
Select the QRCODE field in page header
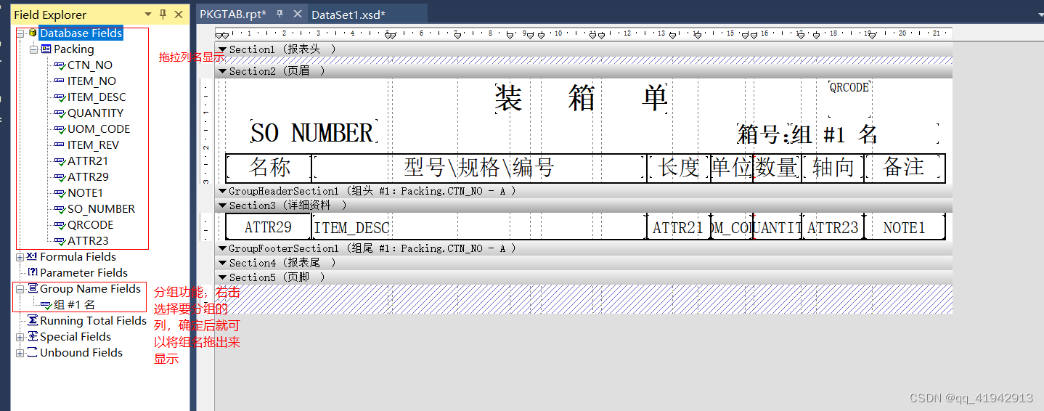849,97
